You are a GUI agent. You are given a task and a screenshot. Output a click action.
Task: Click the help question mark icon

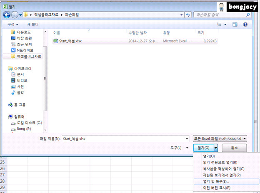[x=245, y=25]
